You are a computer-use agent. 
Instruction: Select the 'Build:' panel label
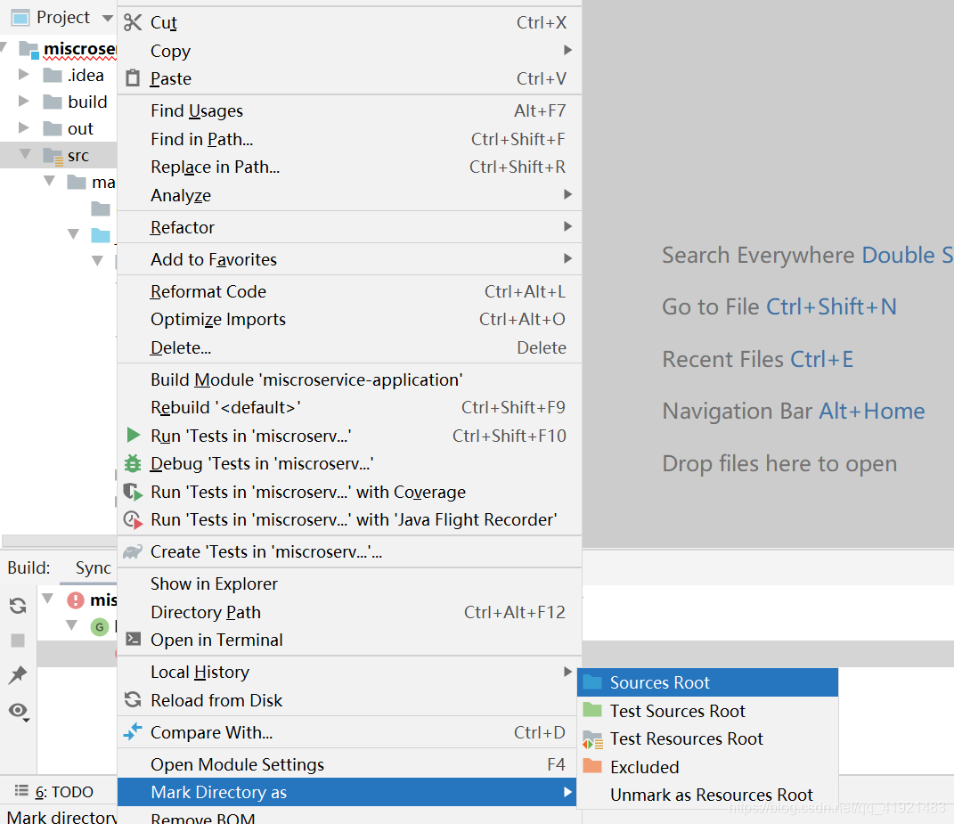tap(29, 567)
